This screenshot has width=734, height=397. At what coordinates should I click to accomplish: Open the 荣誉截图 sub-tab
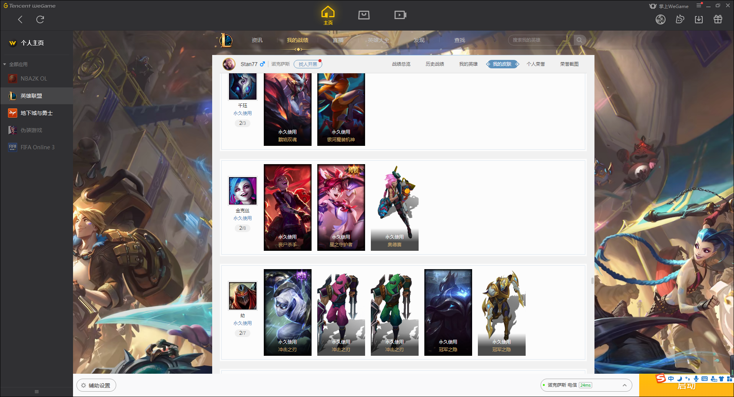569,64
